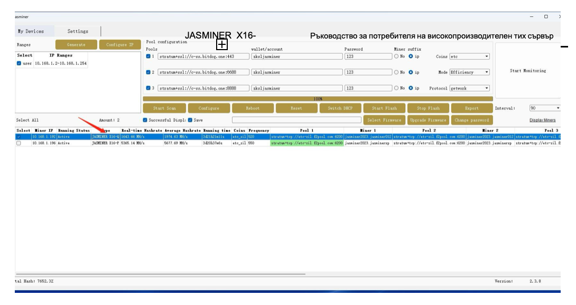Select the No miner suffix radio for pool 1
576x305 pixels.
click(396, 56)
